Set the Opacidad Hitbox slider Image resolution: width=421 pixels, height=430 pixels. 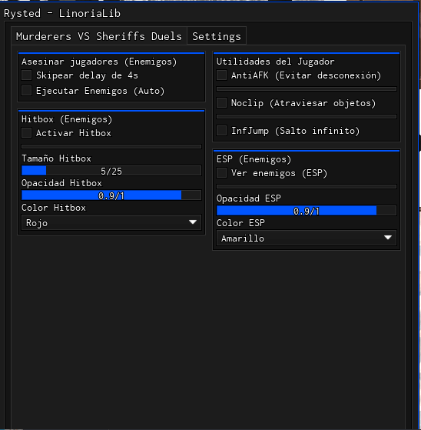pos(111,195)
